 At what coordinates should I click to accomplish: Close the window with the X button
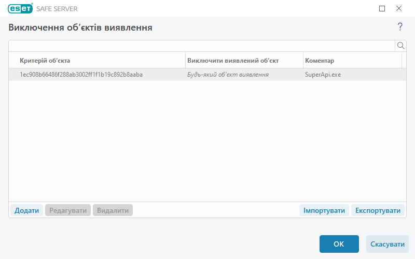click(x=399, y=8)
